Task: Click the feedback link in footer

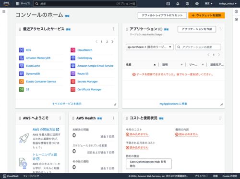Action: click(x=31, y=176)
